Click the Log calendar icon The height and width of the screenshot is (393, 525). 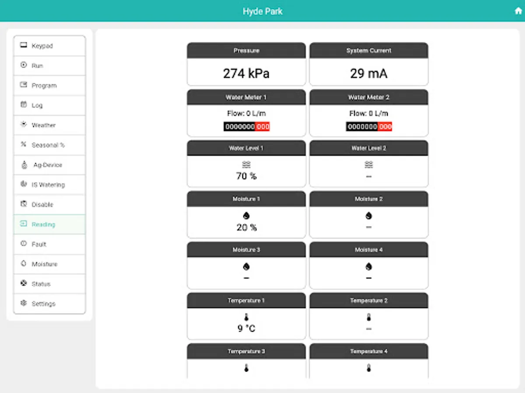[x=24, y=105]
